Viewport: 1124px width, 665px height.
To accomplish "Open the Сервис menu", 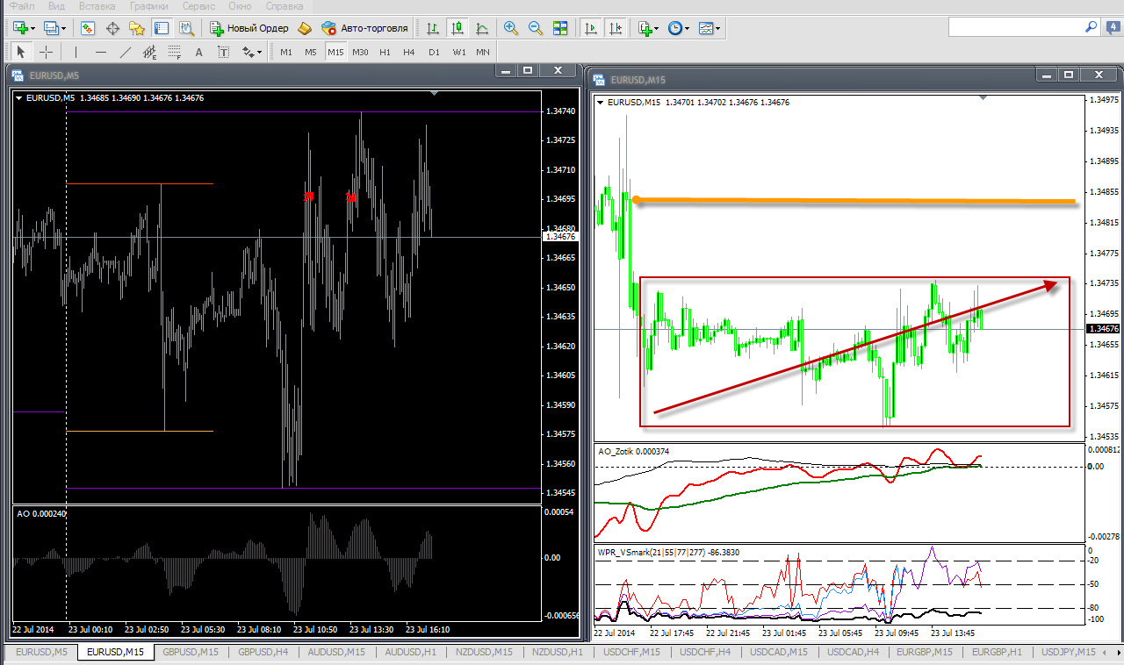I will (198, 6).
